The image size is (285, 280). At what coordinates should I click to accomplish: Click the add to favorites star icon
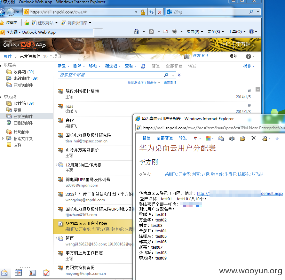(26, 23)
